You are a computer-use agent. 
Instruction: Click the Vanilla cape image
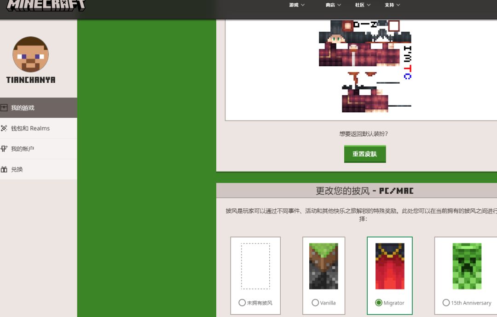click(324, 266)
